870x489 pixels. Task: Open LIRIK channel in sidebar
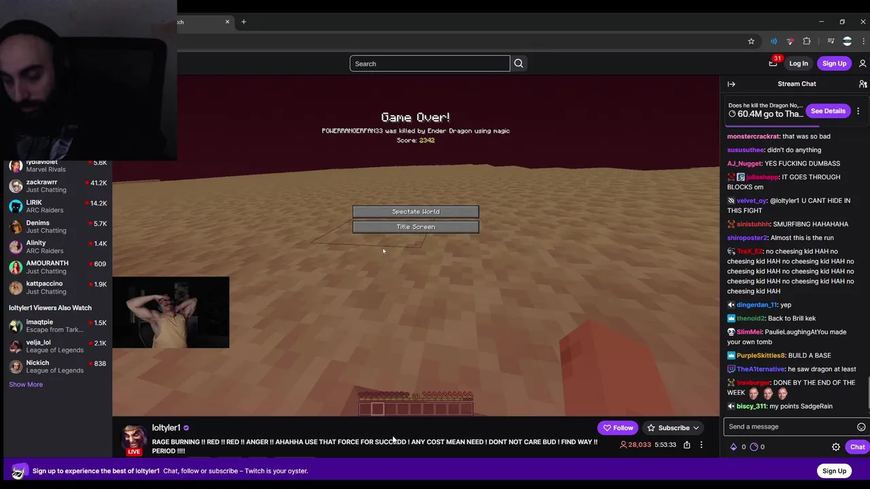[x=57, y=206]
